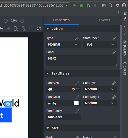Click the Label text field containing Next

[82, 61]
